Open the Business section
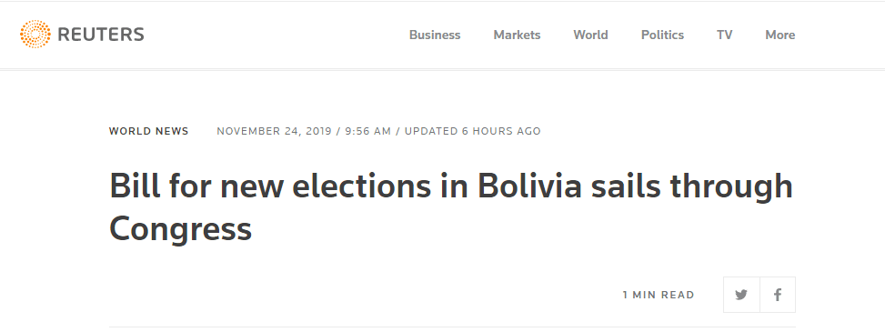This screenshot has width=885, height=332. [435, 35]
